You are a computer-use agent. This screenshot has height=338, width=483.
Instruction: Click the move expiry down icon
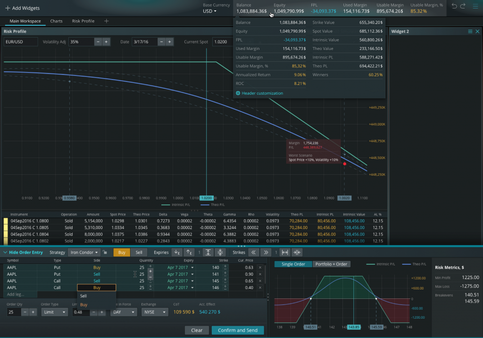[176, 253]
